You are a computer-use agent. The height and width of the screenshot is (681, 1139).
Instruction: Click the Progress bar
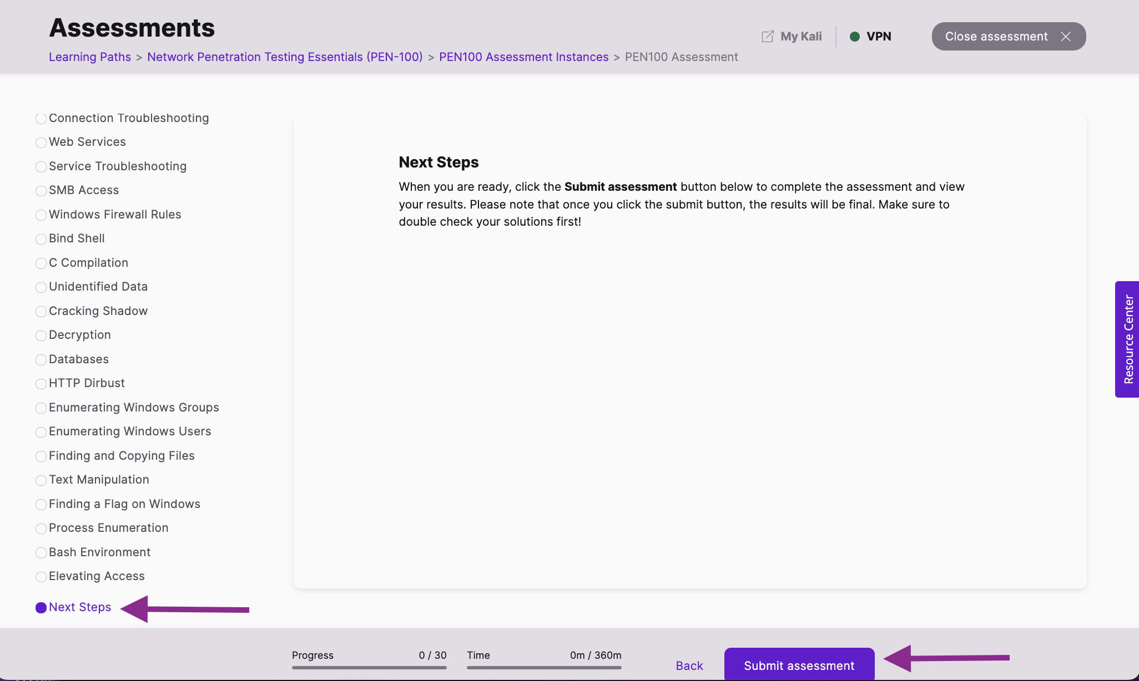(x=369, y=668)
